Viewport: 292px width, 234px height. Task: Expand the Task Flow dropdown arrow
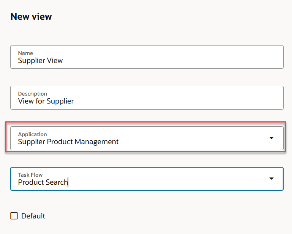pyautogui.click(x=271, y=179)
